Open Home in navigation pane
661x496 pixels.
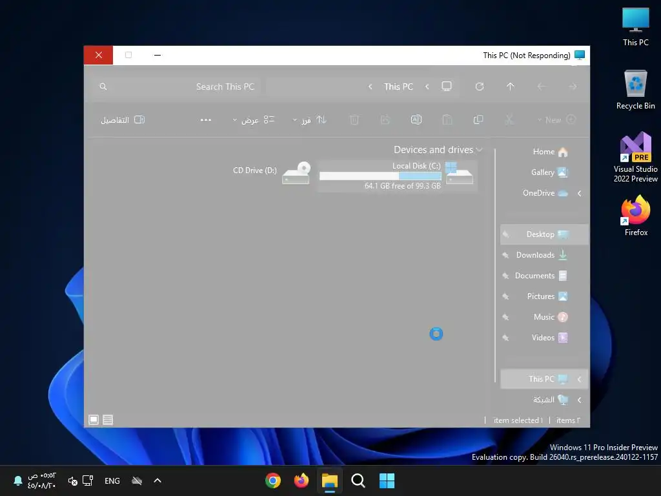click(x=550, y=151)
